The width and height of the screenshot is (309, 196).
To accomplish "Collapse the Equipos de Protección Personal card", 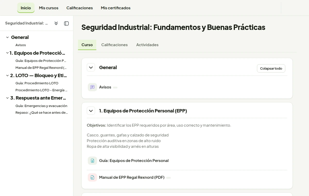I will [91, 111].
